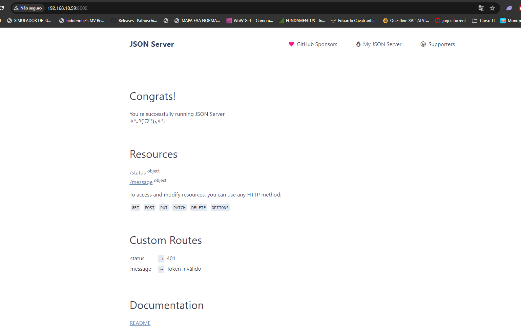This screenshot has height=332, width=521.
Task: Click the PUT method tag
Action: tap(164, 208)
